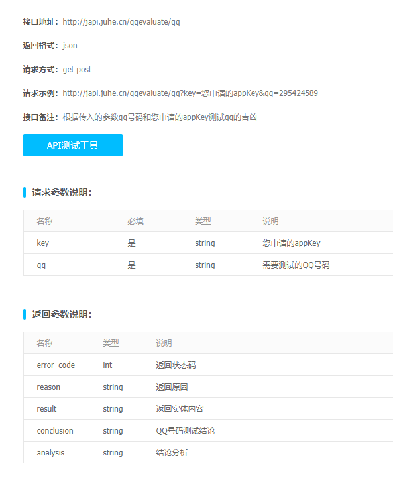Click the int type cell
393x484 pixels.
[107, 365]
